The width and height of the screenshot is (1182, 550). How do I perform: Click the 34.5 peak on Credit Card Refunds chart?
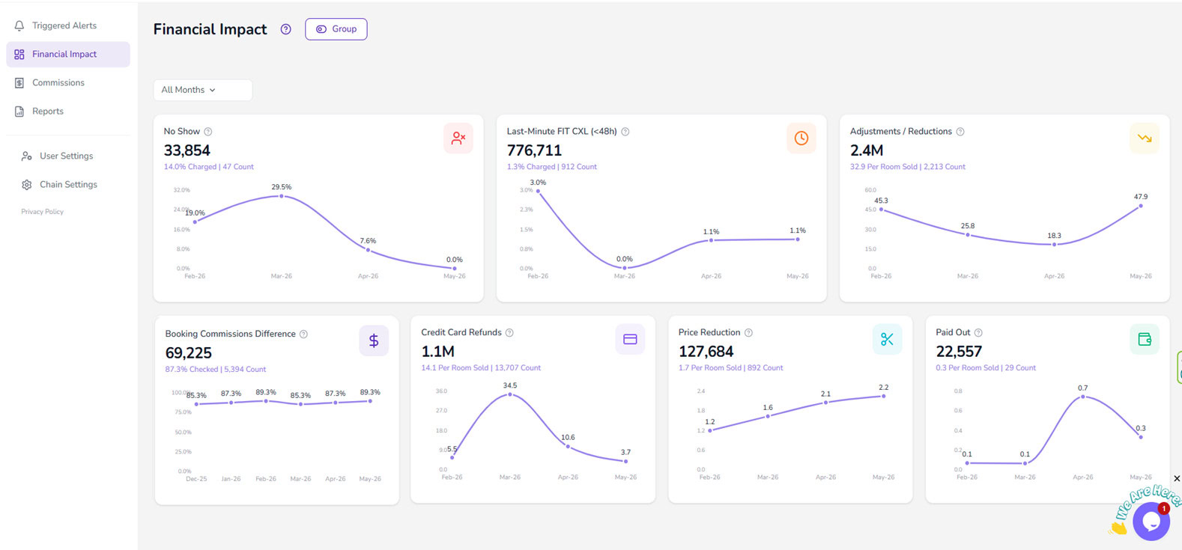pyautogui.click(x=510, y=394)
